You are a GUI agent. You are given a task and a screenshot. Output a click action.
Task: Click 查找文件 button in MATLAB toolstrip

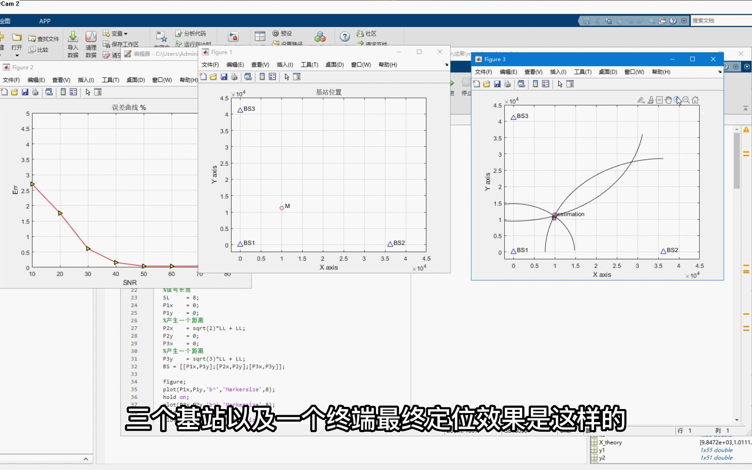44,39
